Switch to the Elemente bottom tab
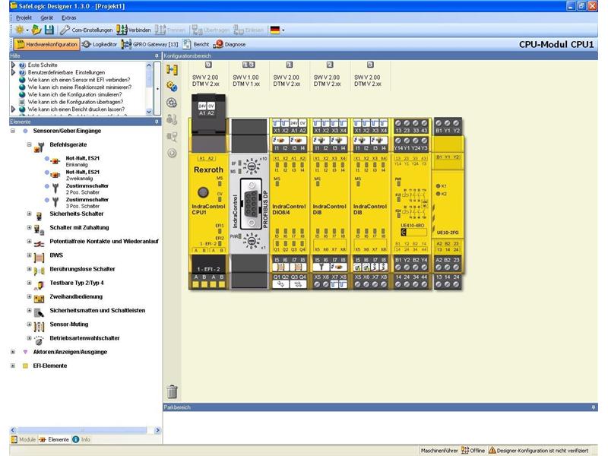 tap(54, 439)
